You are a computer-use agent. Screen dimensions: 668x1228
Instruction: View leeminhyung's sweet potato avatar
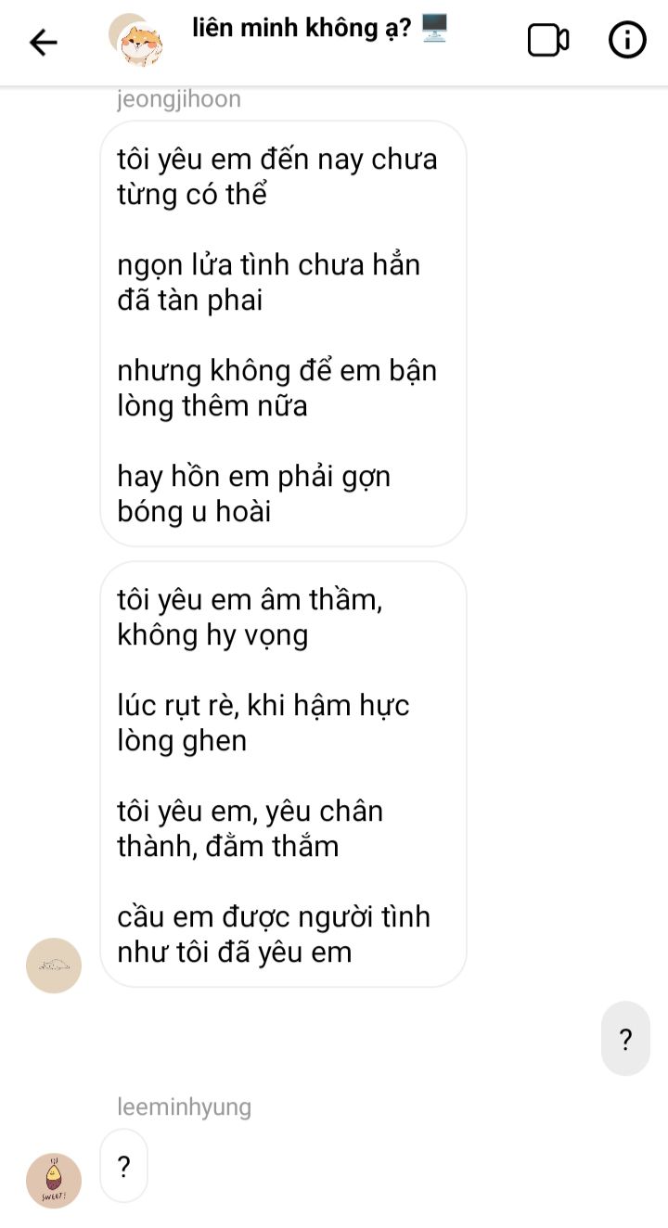[54, 1181]
